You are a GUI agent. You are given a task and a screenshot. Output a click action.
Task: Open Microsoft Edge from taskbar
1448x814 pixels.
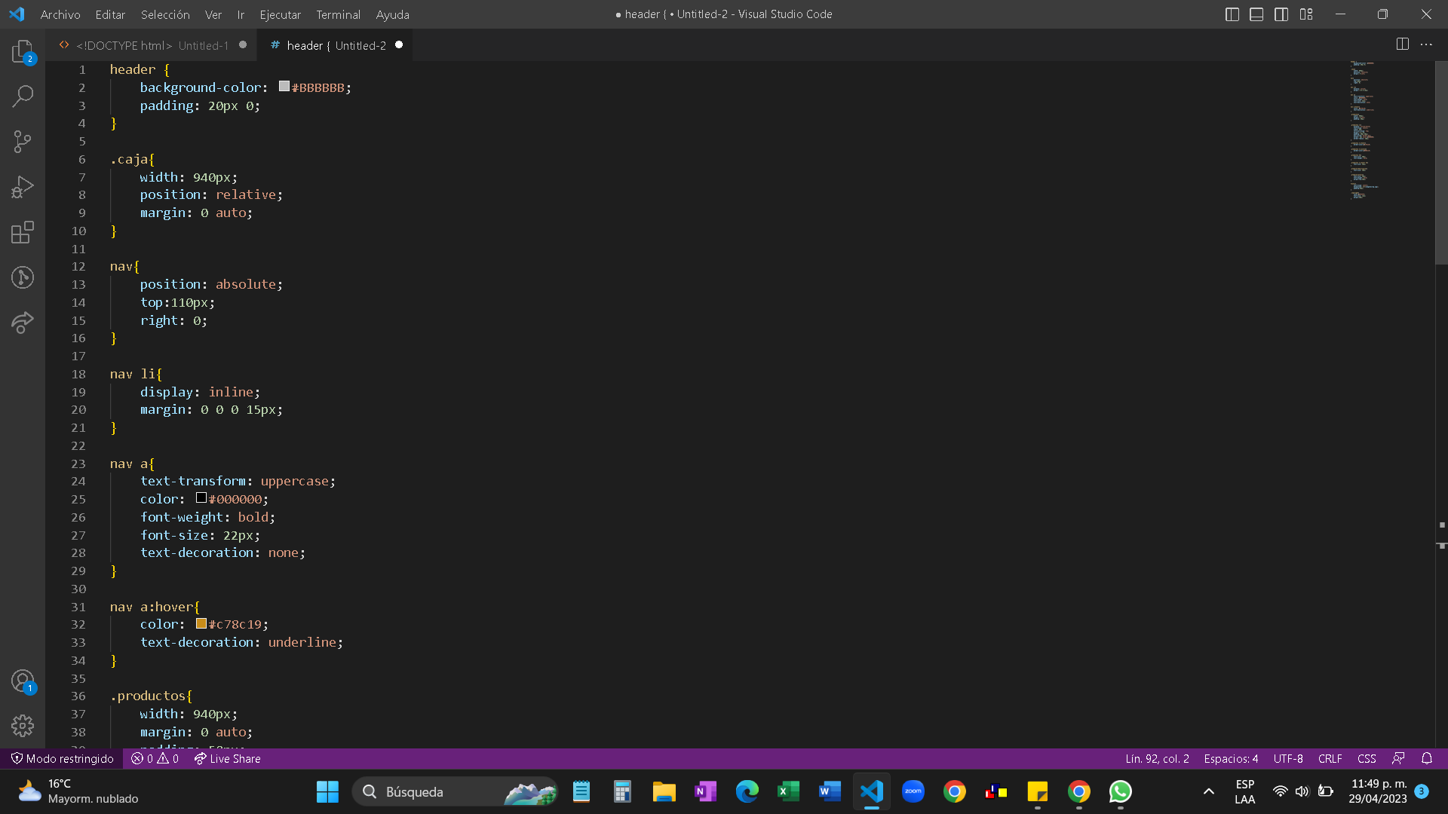747,791
